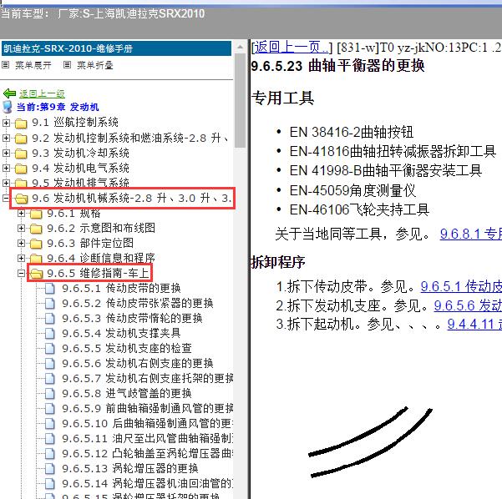Screen dimensions: 502x499
Task: Expand the 9.5 发动机排气系统 node
Action: pos(6,183)
